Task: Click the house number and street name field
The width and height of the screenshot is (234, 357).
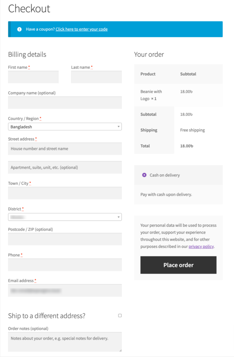Action: coord(65,149)
